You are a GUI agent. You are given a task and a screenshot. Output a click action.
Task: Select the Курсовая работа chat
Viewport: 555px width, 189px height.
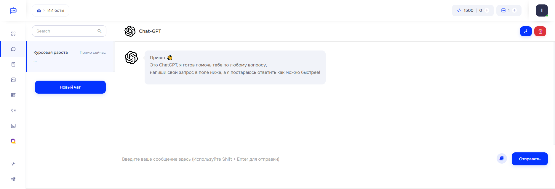71,56
